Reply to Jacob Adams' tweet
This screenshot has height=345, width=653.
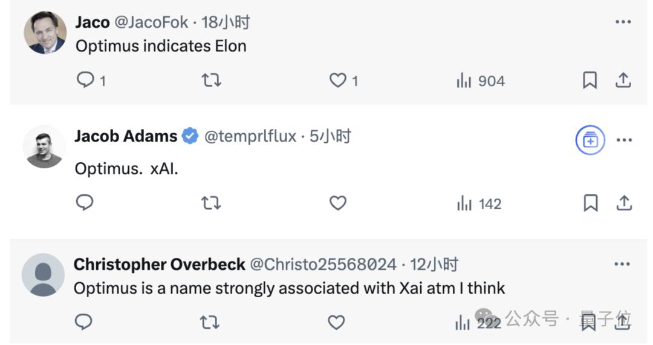(x=85, y=203)
